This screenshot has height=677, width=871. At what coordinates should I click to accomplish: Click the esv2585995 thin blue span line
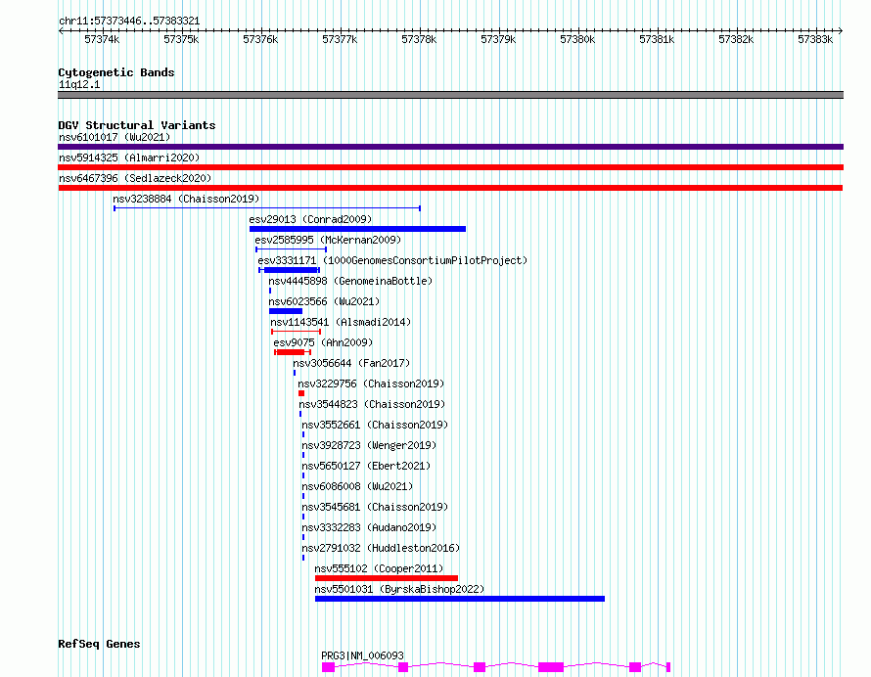(x=291, y=249)
